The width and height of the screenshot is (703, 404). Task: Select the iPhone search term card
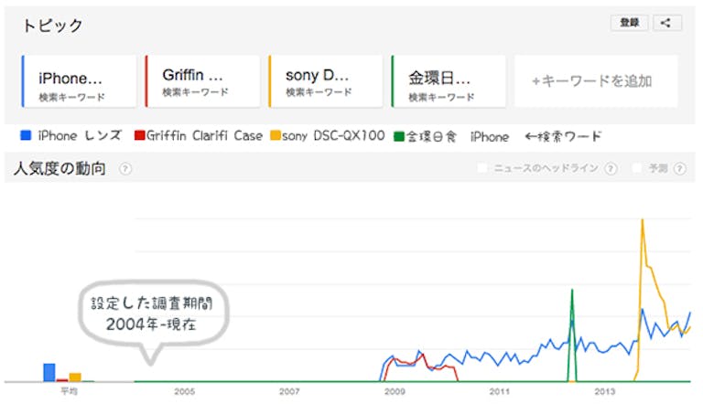point(79,82)
